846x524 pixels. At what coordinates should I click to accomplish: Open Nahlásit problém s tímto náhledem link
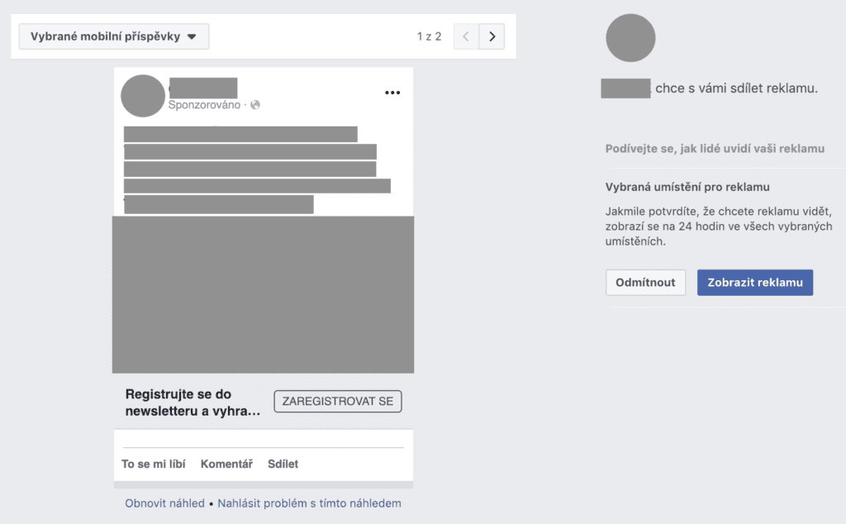pos(309,503)
